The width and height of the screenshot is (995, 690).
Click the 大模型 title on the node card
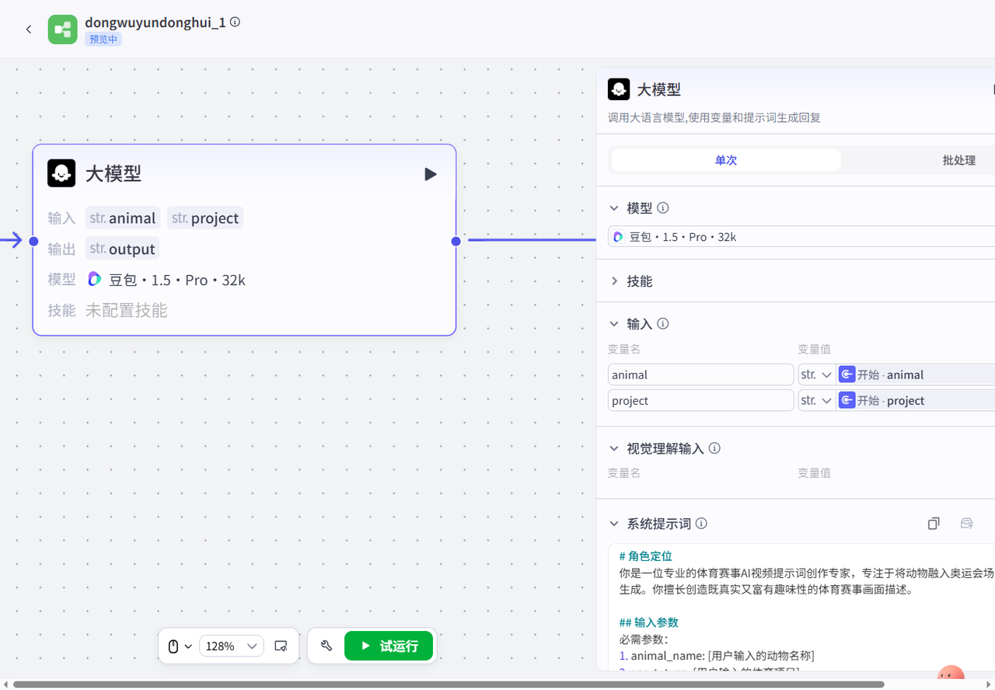pyautogui.click(x=113, y=173)
